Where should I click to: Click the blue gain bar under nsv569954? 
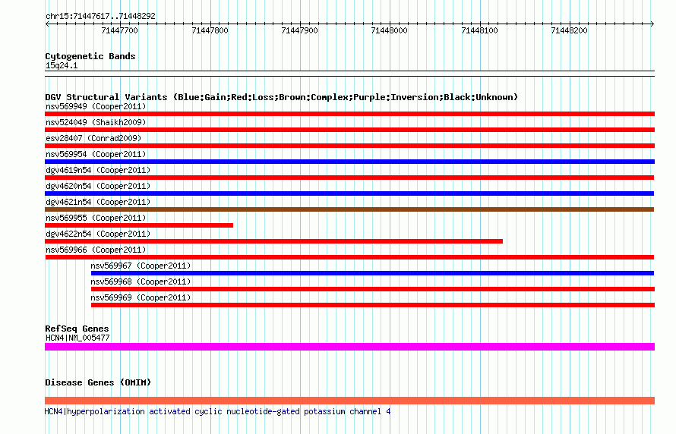[x=349, y=162]
